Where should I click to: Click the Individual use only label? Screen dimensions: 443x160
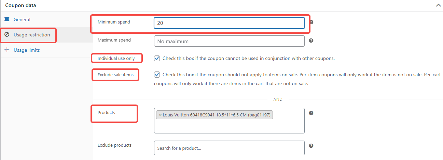pos(116,58)
